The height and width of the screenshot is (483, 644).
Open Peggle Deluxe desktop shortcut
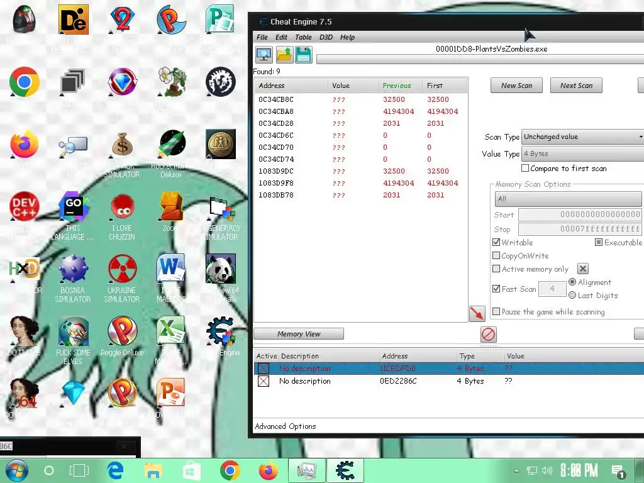point(122,331)
